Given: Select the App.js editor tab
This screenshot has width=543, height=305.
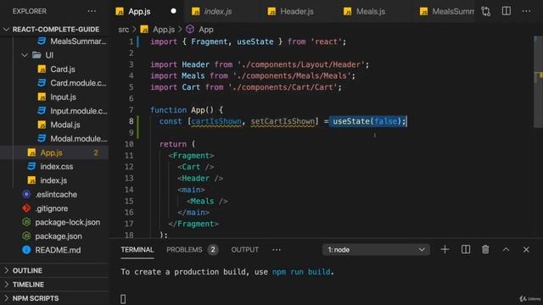Looking at the screenshot, I should 147,11.
